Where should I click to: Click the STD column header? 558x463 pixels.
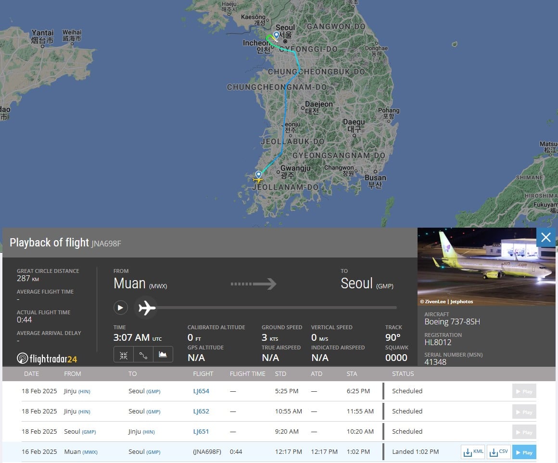click(x=280, y=373)
